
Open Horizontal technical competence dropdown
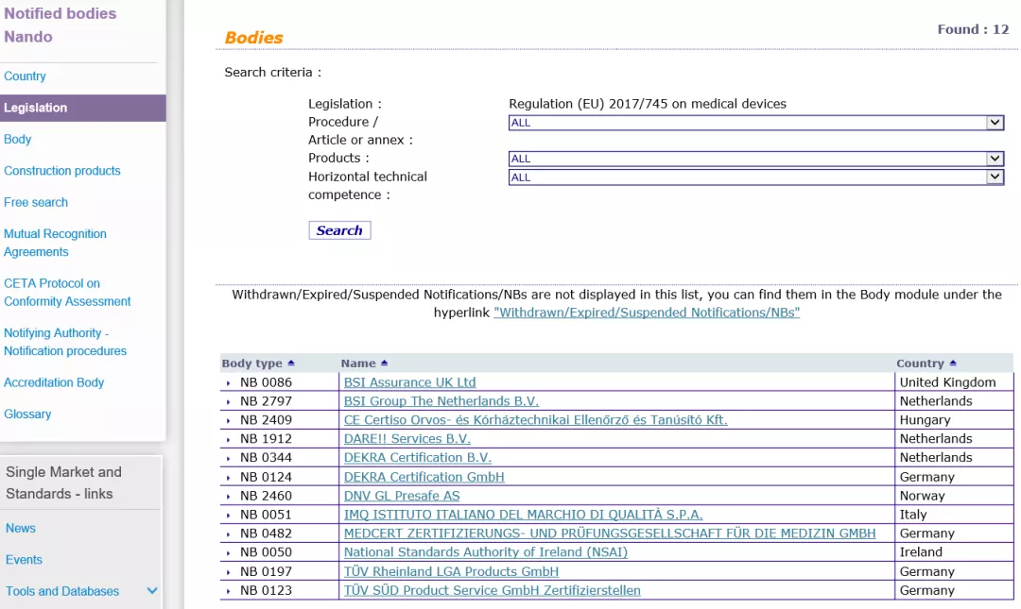pyautogui.click(x=756, y=177)
